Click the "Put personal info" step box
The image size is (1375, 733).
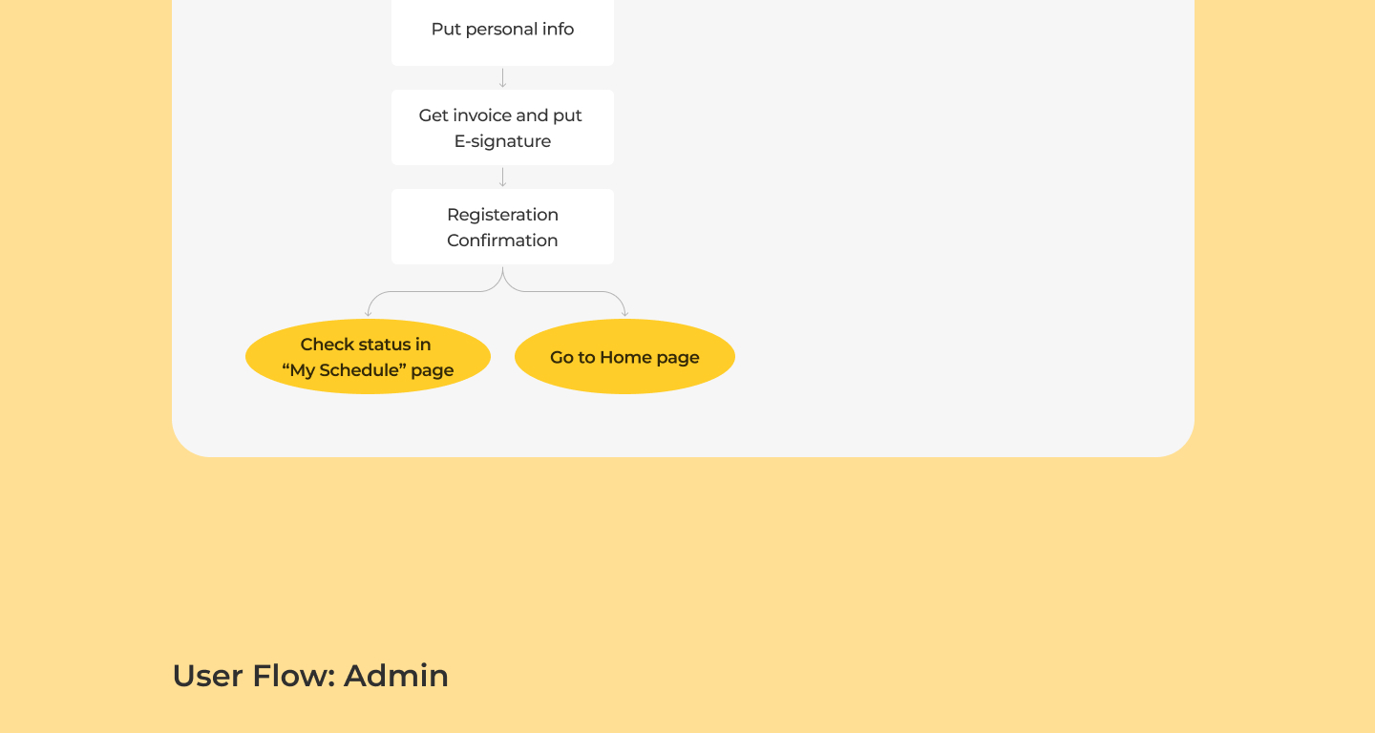[502, 30]
